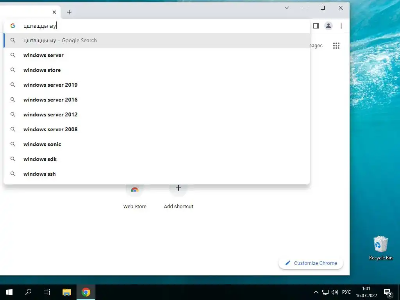400x300 pixels.
Task: Pick 'windows server 2019' suggestion
Action: point(157,85)
